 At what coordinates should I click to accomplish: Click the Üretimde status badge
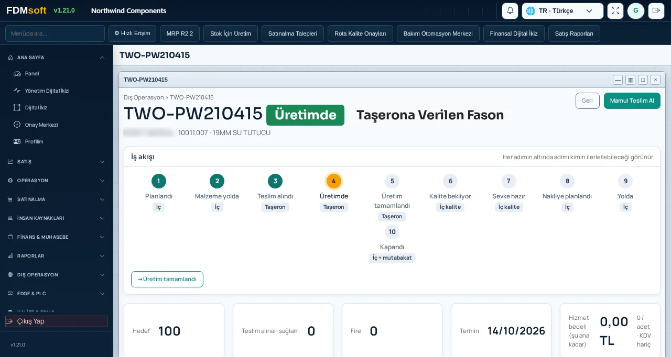(305, 115)
